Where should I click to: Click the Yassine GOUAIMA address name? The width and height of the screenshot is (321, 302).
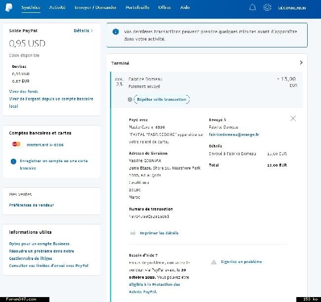(x=145, y=161)
